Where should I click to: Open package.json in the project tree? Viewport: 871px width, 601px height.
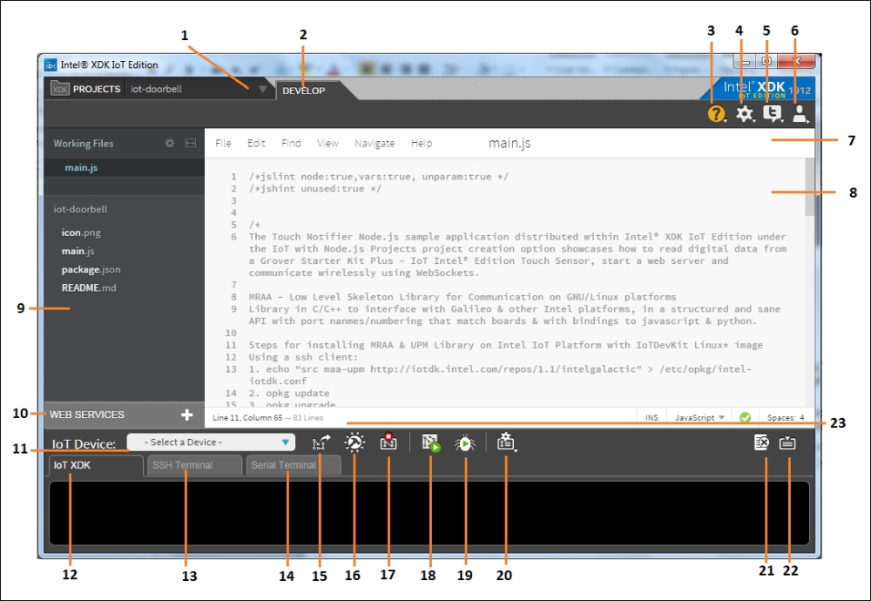point(91,269)
